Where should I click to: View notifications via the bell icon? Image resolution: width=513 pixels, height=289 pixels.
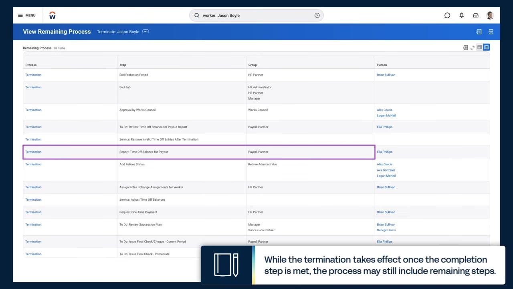(461, 15)
